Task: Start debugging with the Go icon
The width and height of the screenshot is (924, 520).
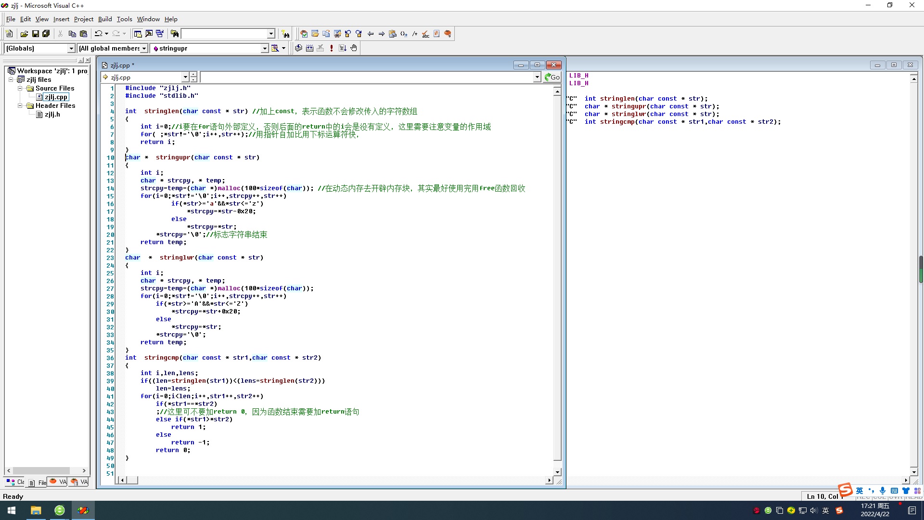Action: pos(343,48)
